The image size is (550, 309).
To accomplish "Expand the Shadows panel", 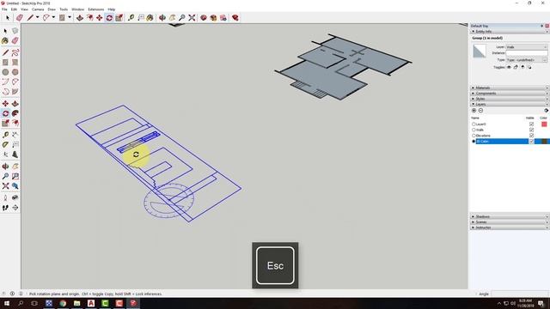I will point(510,216).
